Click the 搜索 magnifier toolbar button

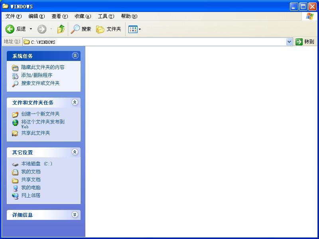(81, 29)
